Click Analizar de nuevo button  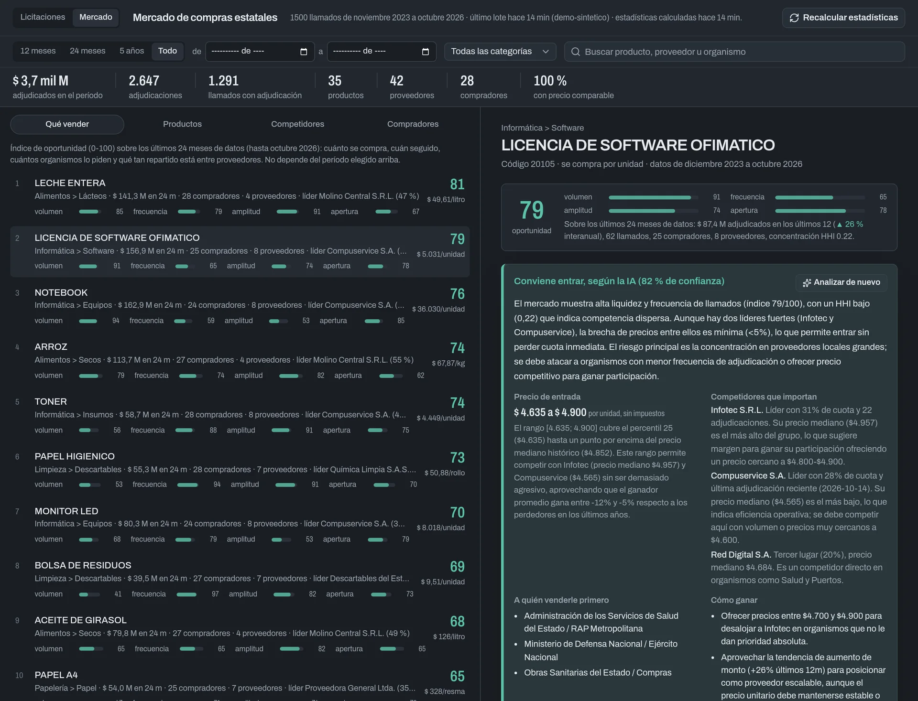click(x=841, y=282)
